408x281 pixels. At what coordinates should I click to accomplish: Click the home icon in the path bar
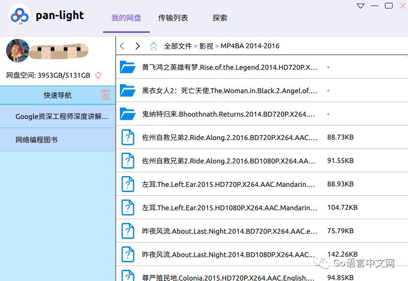point(153,46)
